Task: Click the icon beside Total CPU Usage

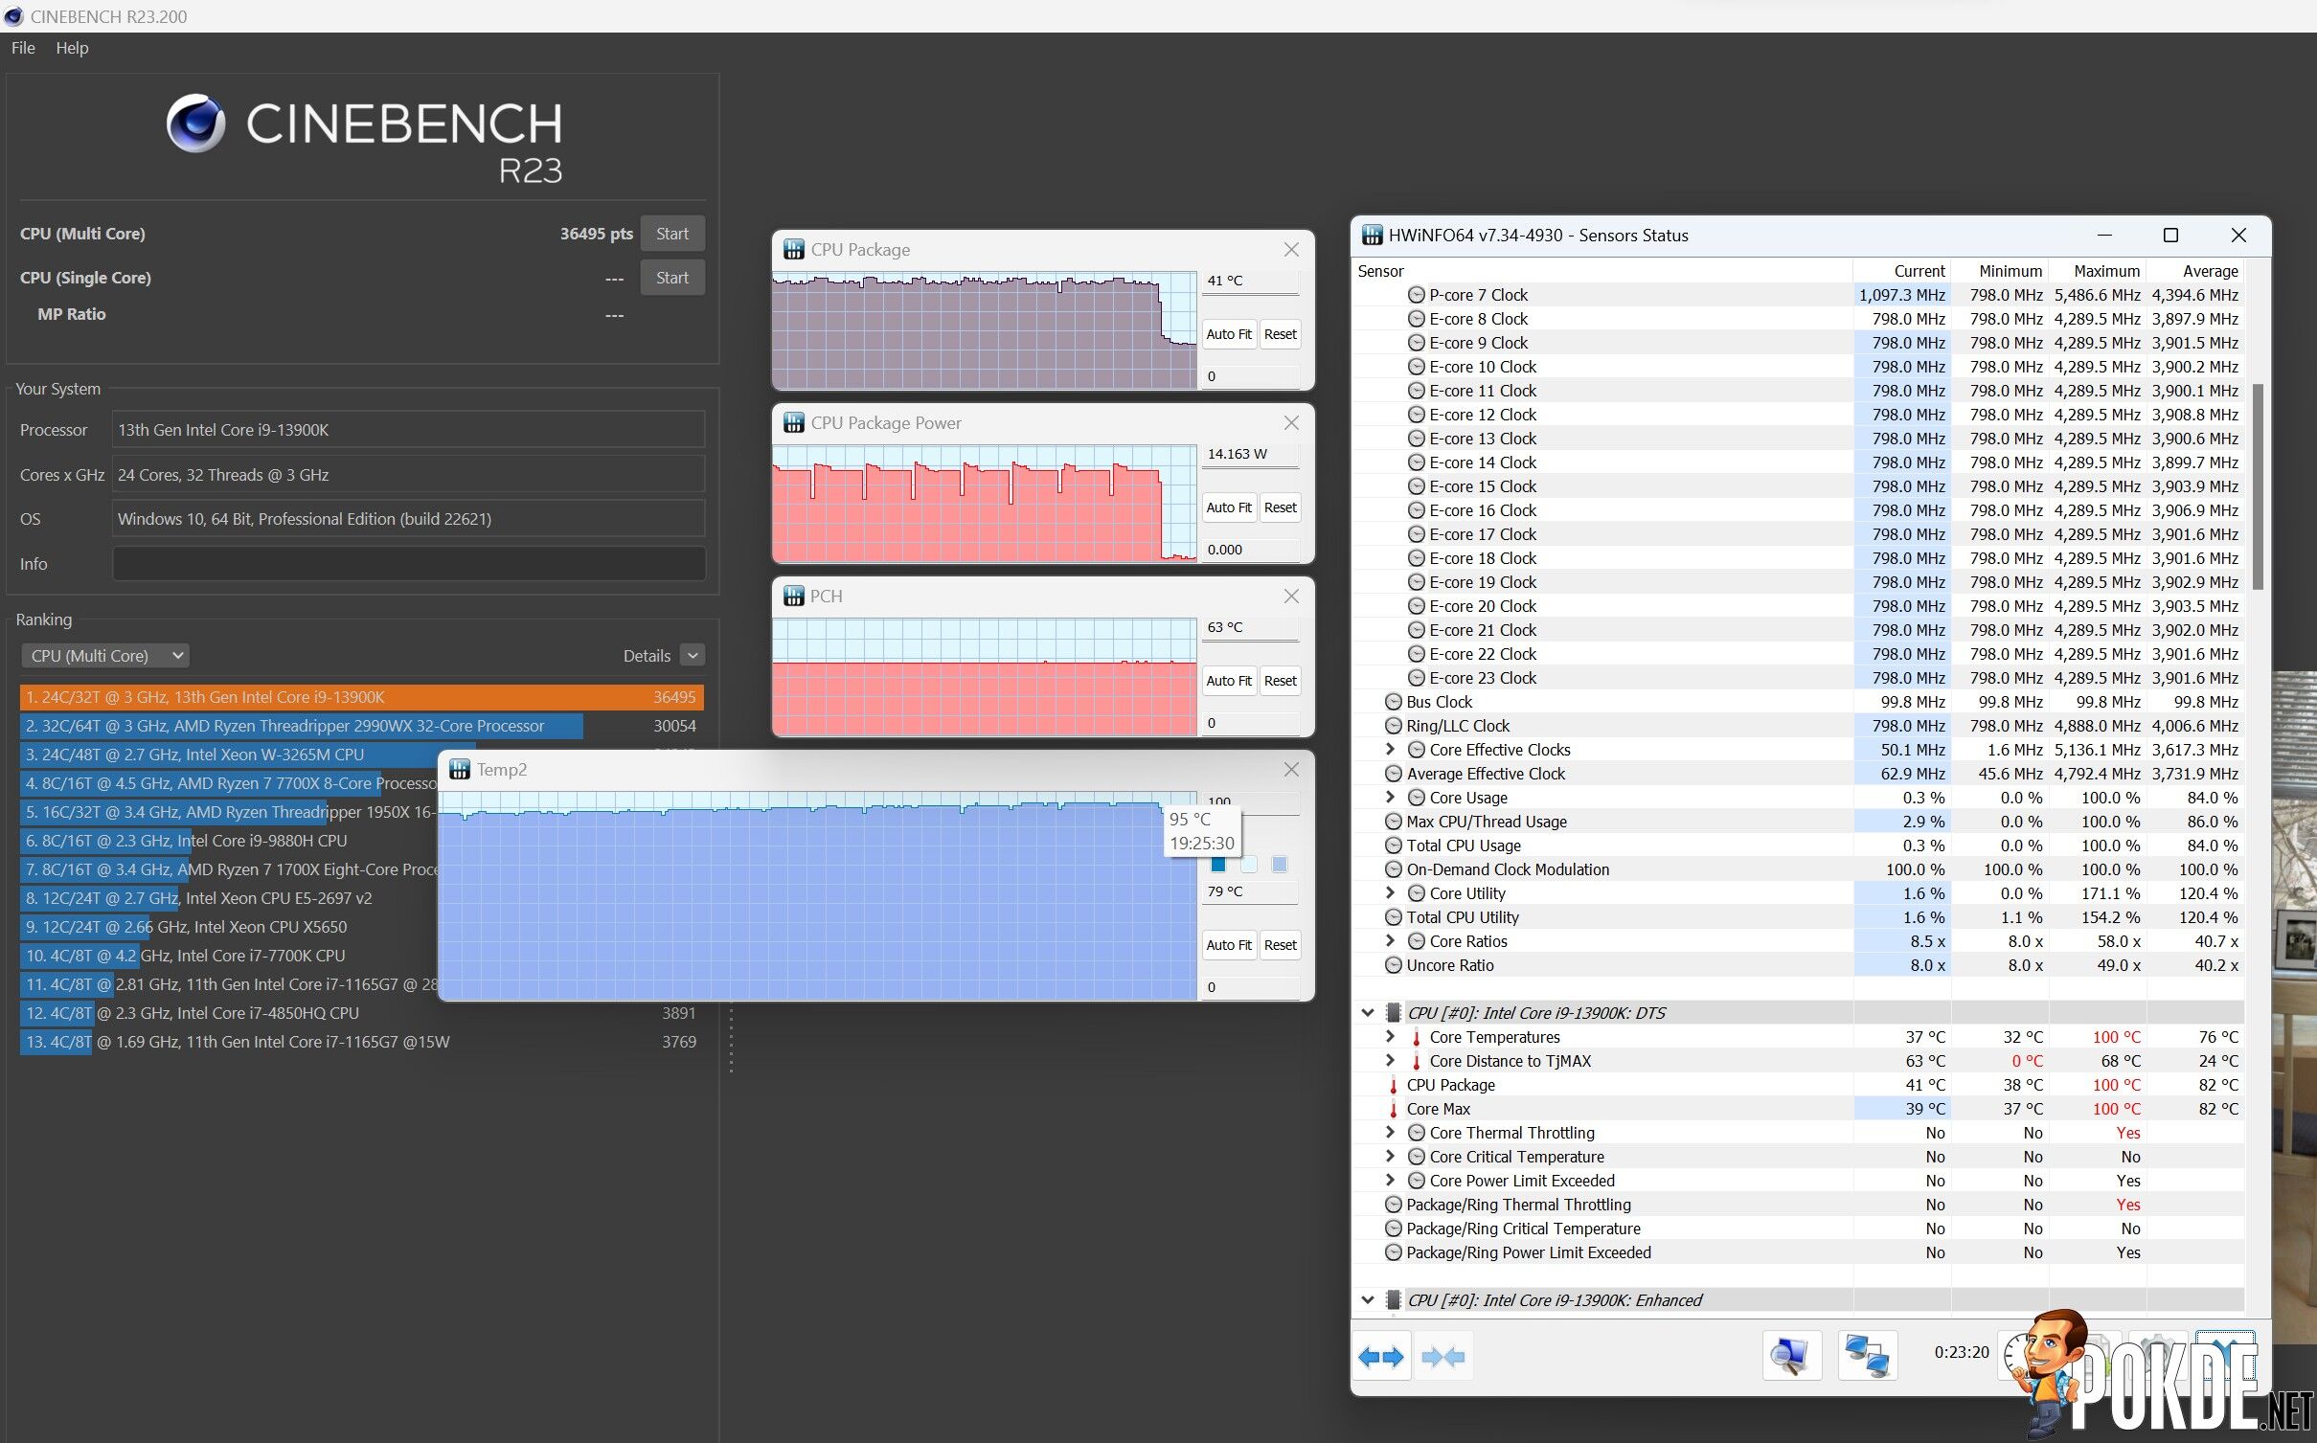Action: tap(1394, 846)
